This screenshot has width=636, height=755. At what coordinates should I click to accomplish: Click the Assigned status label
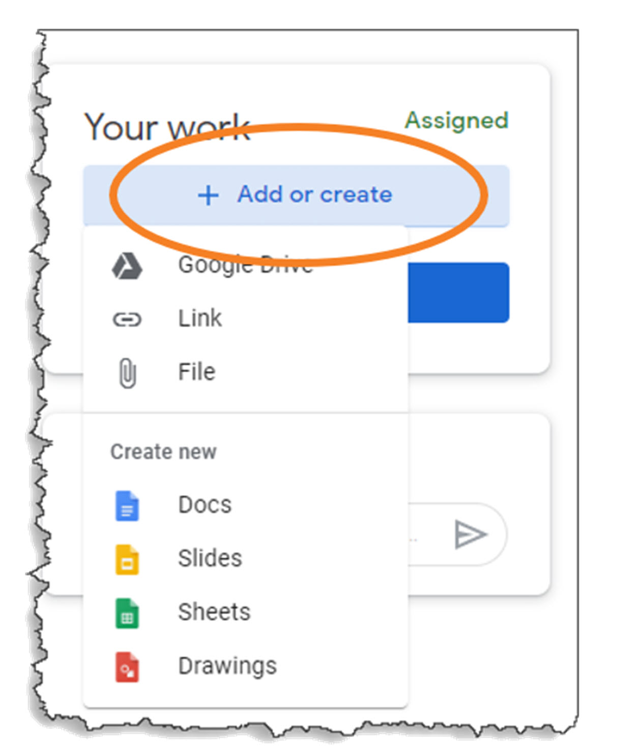point(456,122)
